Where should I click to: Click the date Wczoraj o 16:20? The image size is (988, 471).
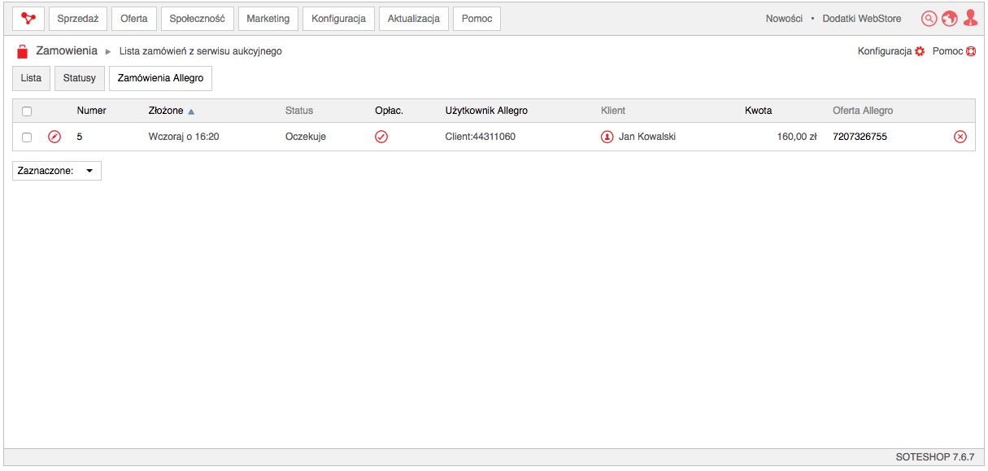tap(184, 137)
